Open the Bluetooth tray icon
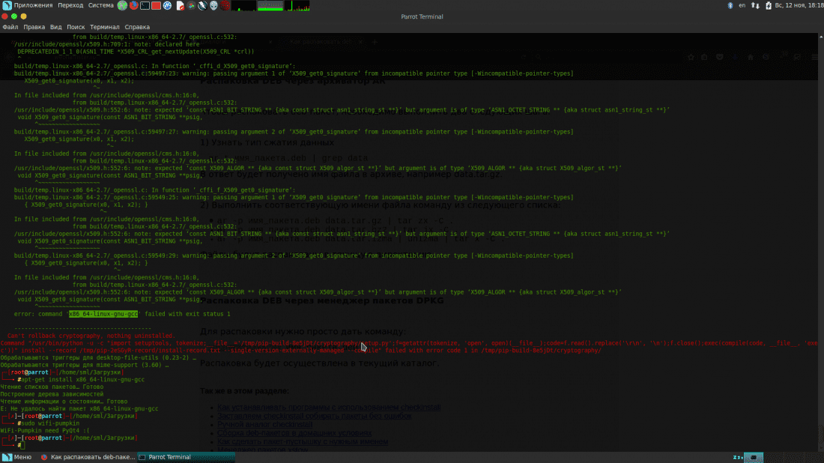 (x=730, y=5)
